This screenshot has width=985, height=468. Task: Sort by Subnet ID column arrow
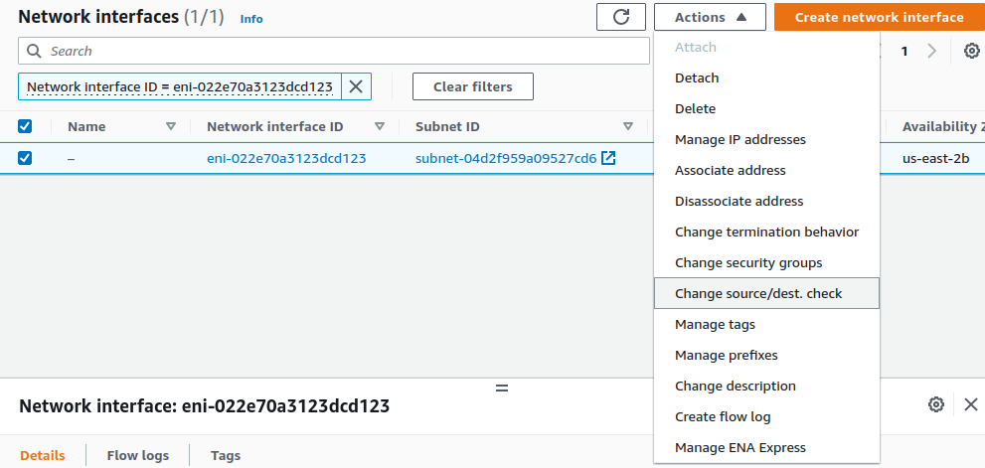(x=628, y=126)
